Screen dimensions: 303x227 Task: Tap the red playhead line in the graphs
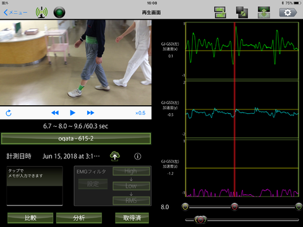[234, 109]
